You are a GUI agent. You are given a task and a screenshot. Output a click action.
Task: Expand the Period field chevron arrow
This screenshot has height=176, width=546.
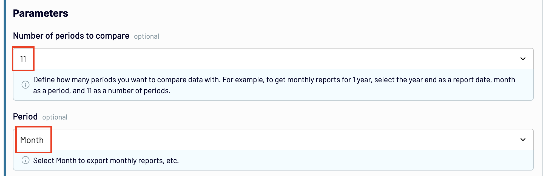point(523,140)
